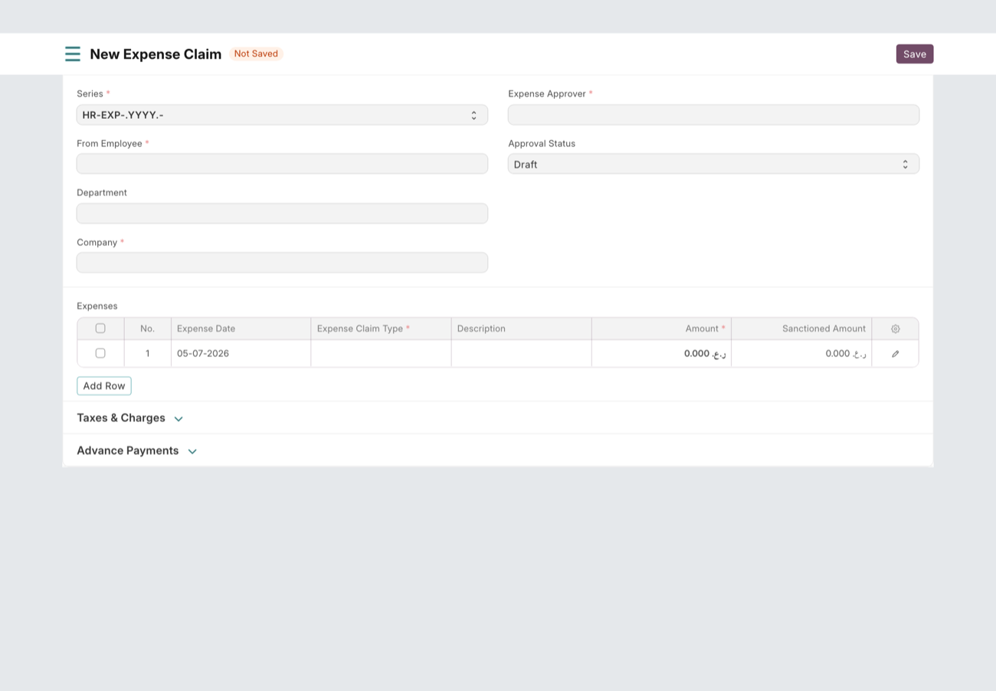Click the New Expense Claim title
The height and width of the screenshot is (691, 996).
coord(156,54)
